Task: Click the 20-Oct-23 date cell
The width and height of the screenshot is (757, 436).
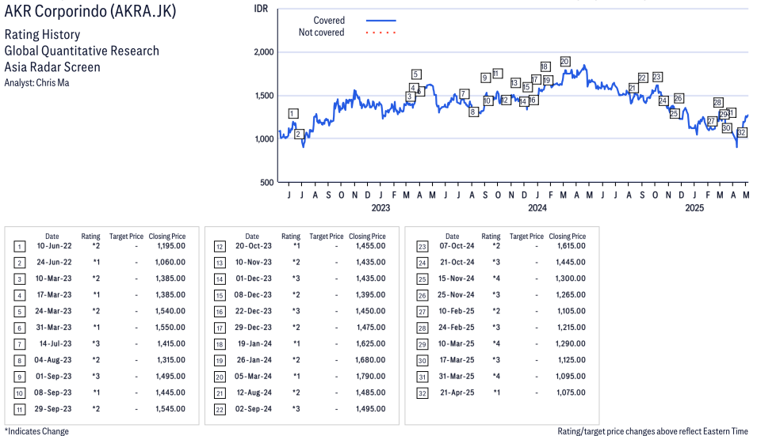Action: click(x=254, y=246)
